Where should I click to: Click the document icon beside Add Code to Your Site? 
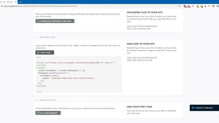[x=129, y=59]
